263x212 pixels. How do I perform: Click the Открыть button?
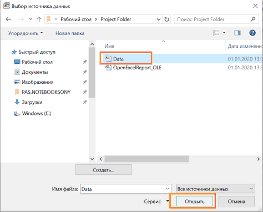[195, 201]
